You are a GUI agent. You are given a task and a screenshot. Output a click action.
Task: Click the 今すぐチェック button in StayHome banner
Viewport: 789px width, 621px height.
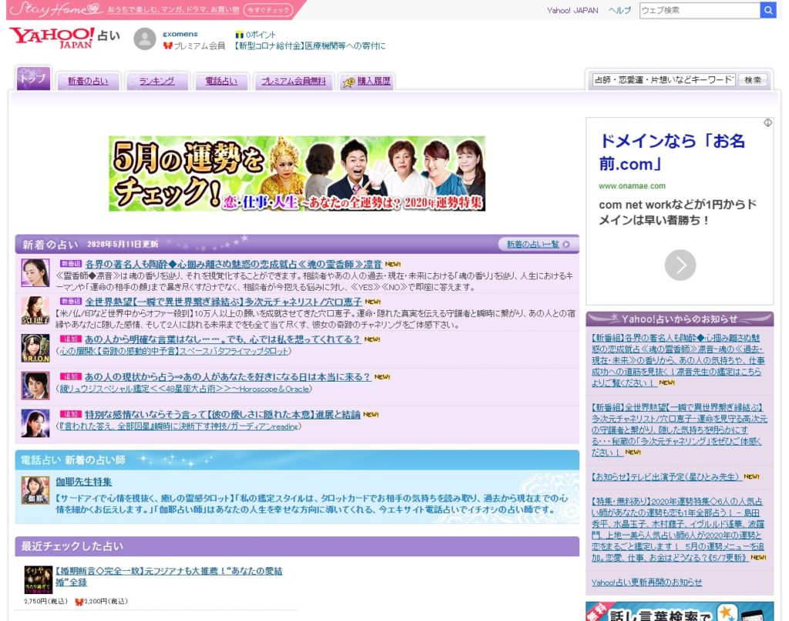click(268, 9)
